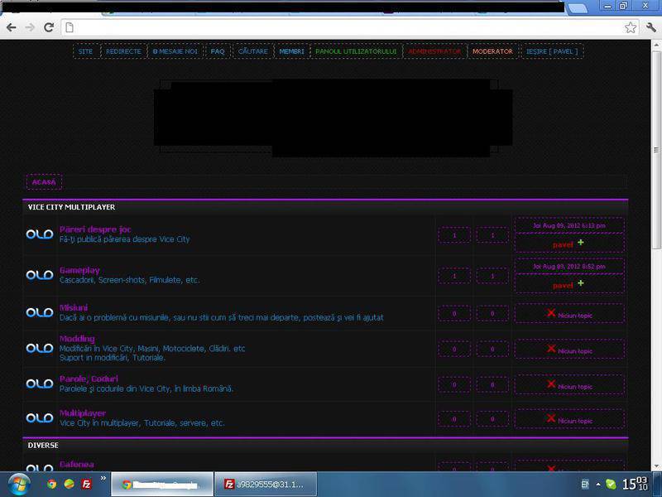Click the date Joi Aug 09, 2012 6:13 pm
Image resolution: width=662 pixels, height=497 pixels.
(569, 225)
